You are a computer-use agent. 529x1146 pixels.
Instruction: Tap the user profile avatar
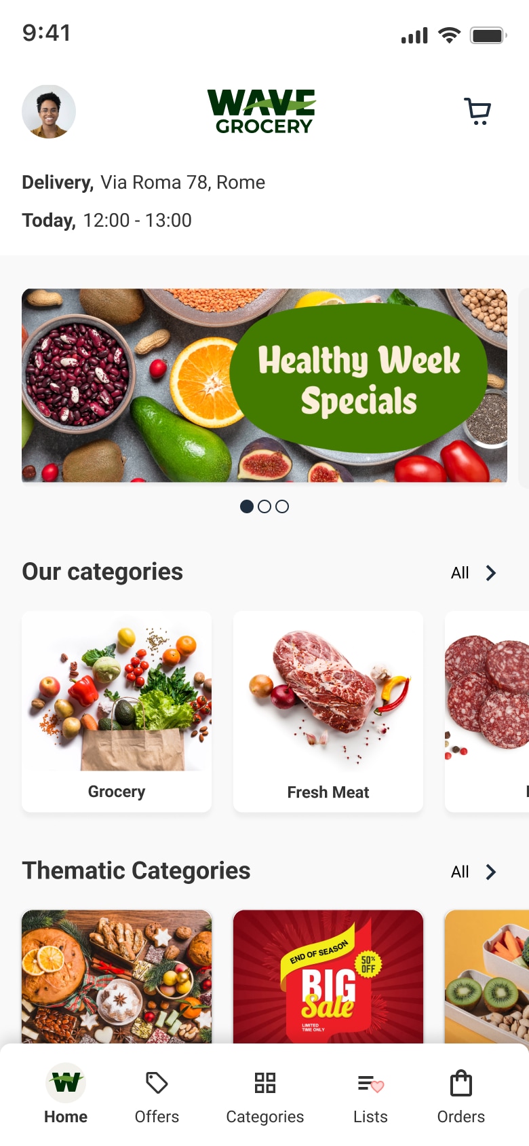point(49,111)
